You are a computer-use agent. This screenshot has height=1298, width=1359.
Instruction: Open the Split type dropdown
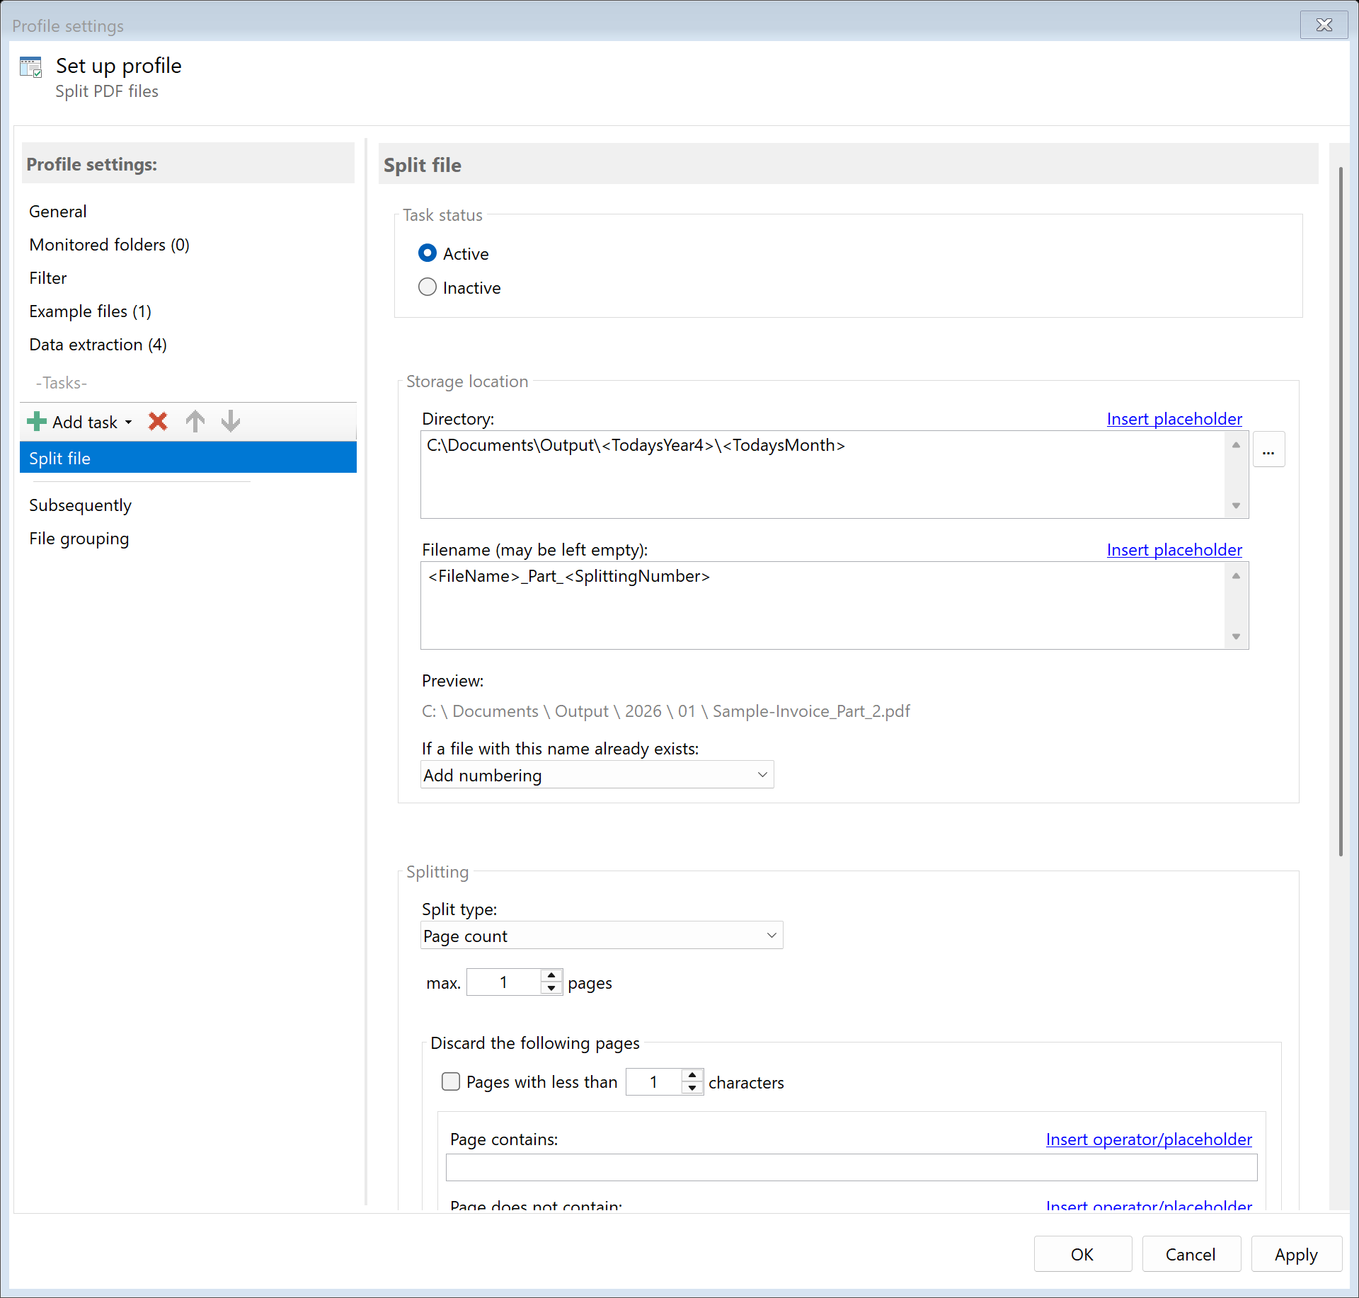click(771, 935)
